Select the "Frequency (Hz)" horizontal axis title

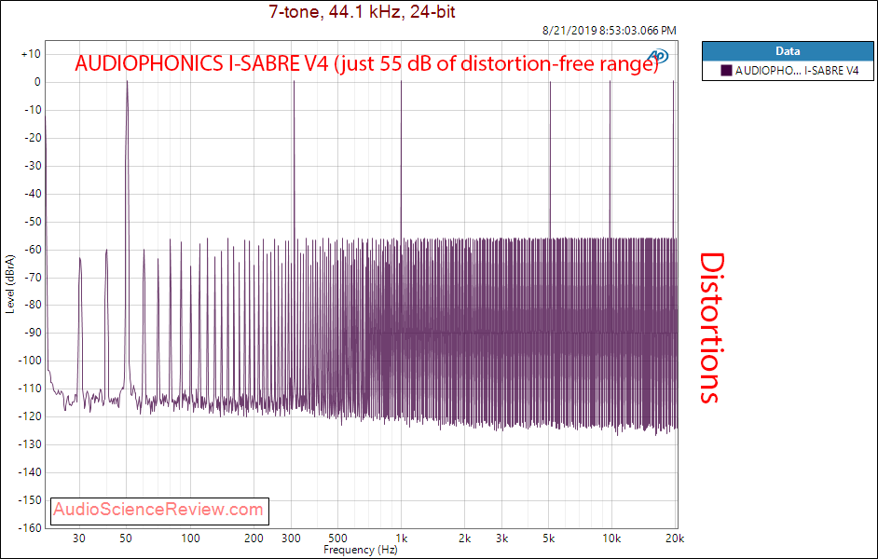(360, 550)
